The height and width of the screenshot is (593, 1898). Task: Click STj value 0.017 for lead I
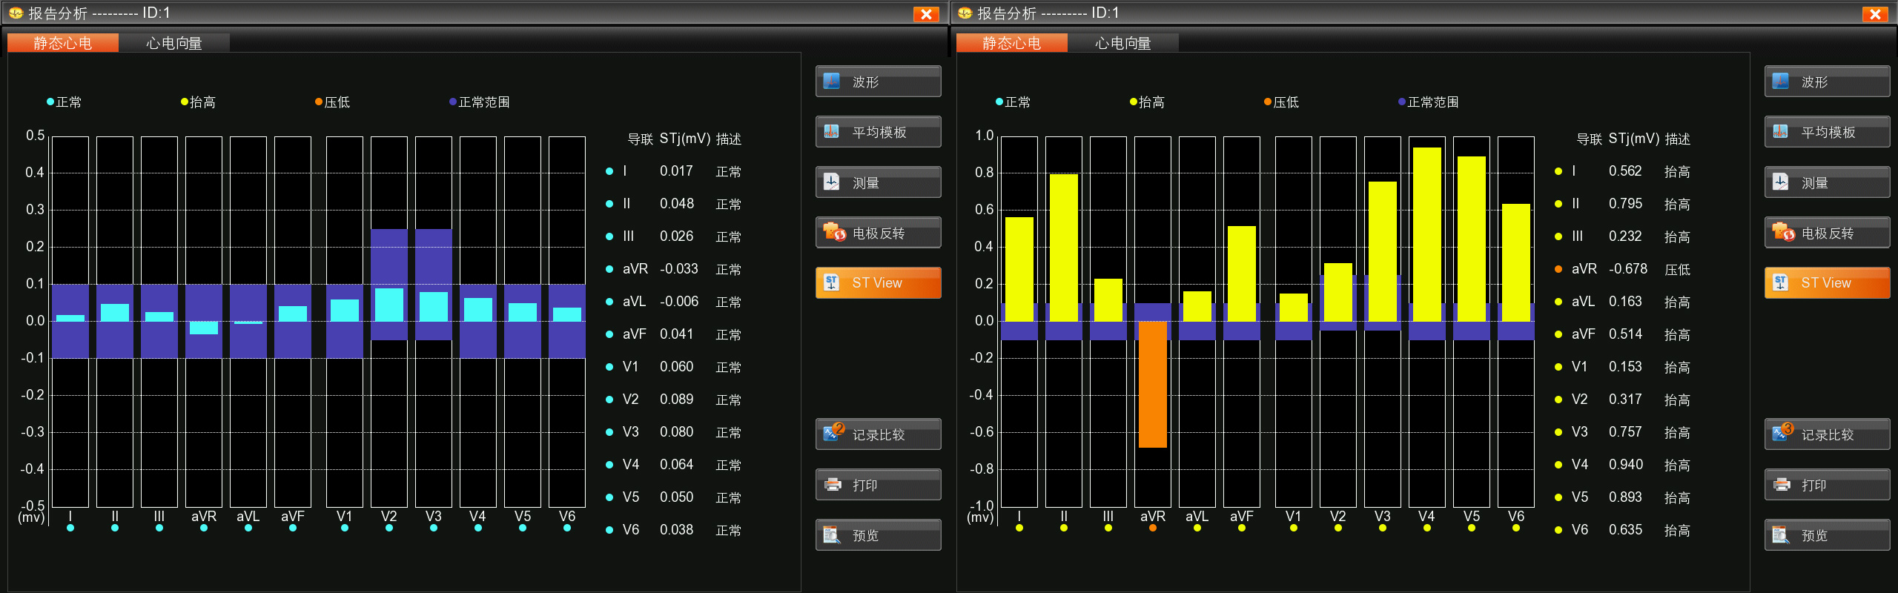(676, 171)
